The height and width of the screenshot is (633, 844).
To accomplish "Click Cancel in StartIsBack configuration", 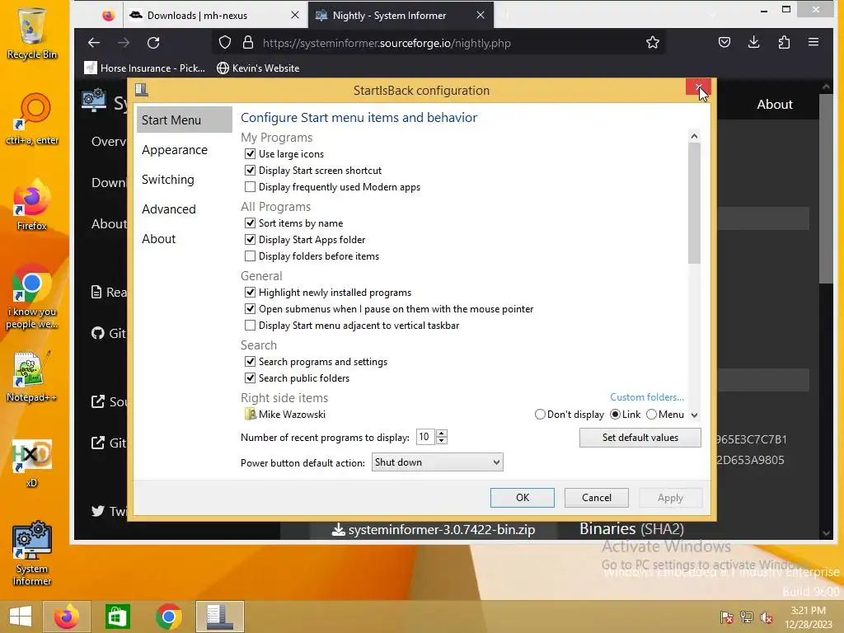I will [x=597, y=498].
